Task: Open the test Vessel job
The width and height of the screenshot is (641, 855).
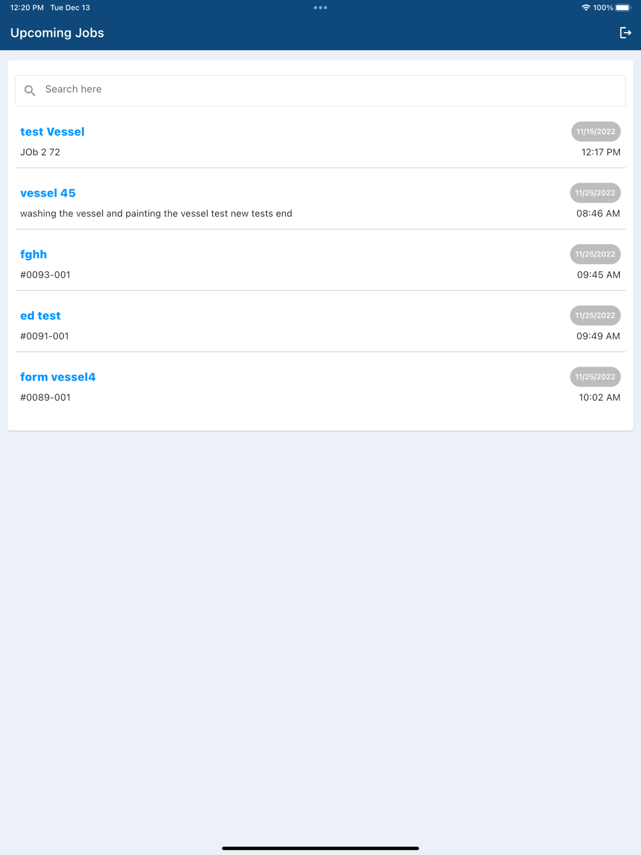Action: tap(320, 141)
